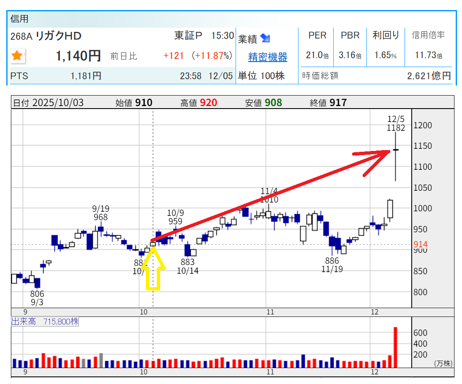Click the 信用倍率 11.73倍 value
The height and width of the screenshot is (384, 462).
[x=428, y=55]
